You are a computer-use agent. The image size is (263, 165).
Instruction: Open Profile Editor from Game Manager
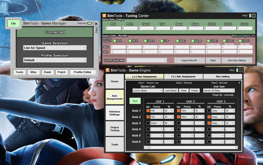tap(82, 72)
